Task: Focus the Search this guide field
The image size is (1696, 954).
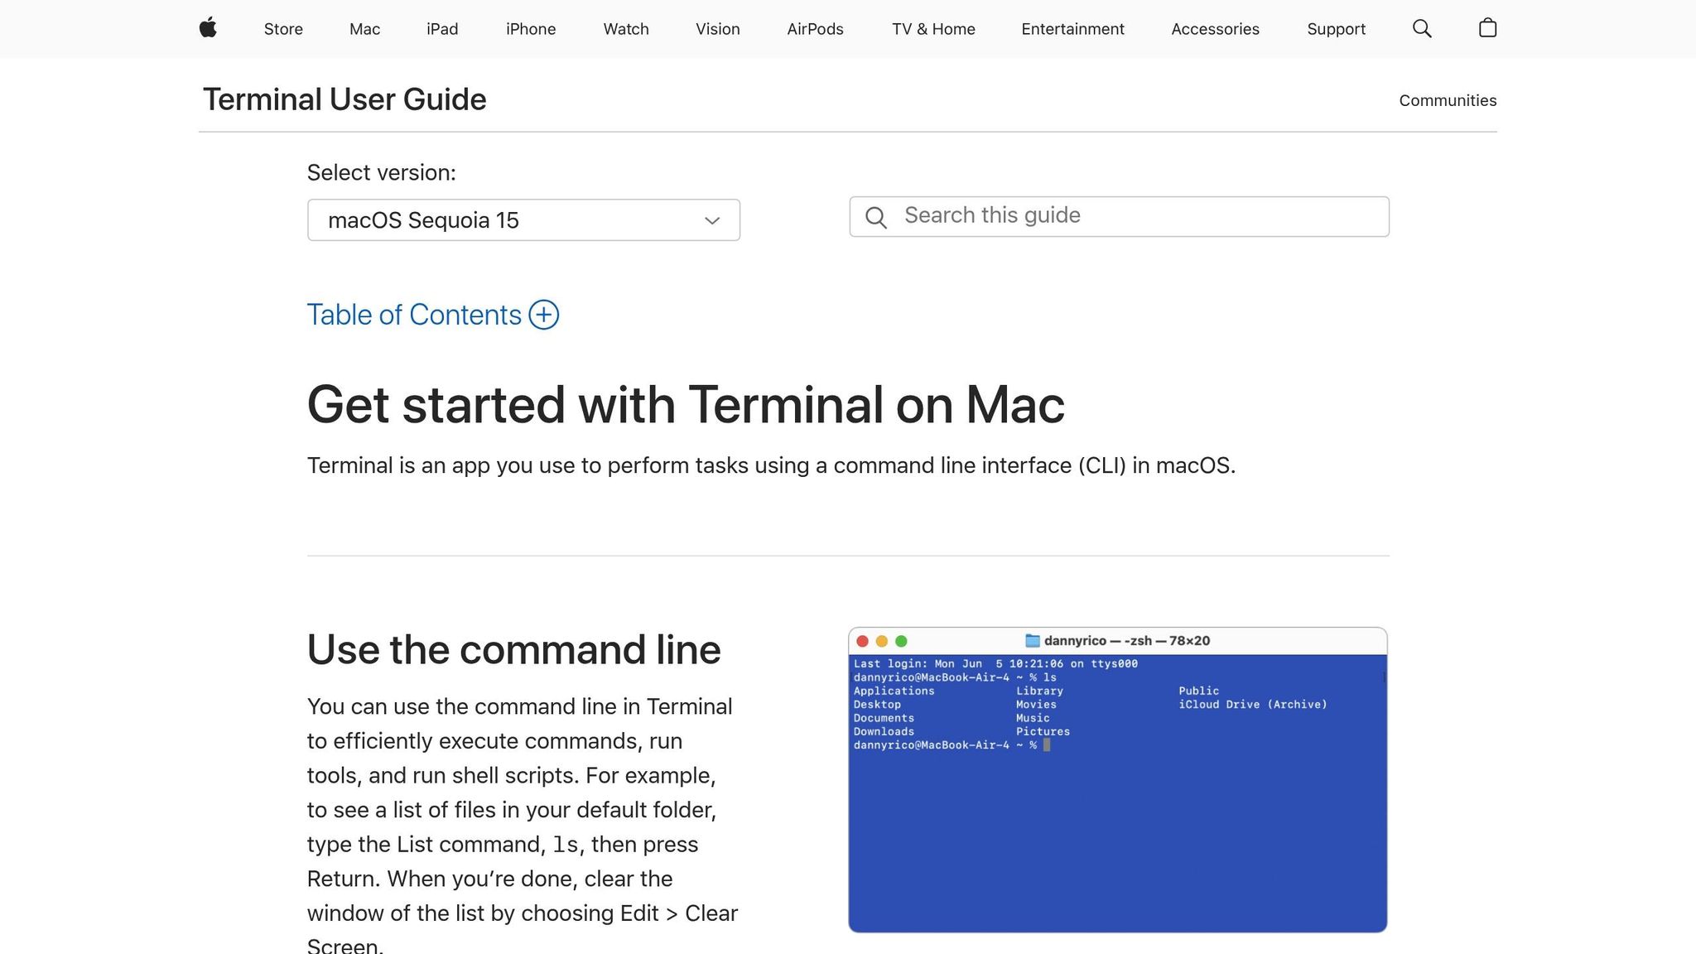Action: click(x=1119, y=216)
